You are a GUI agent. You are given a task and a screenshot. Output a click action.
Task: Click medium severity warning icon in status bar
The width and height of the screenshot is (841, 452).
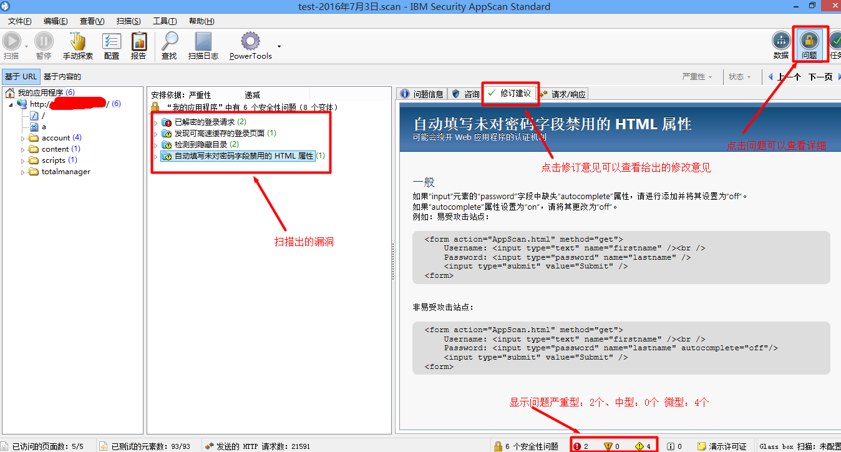608,446
